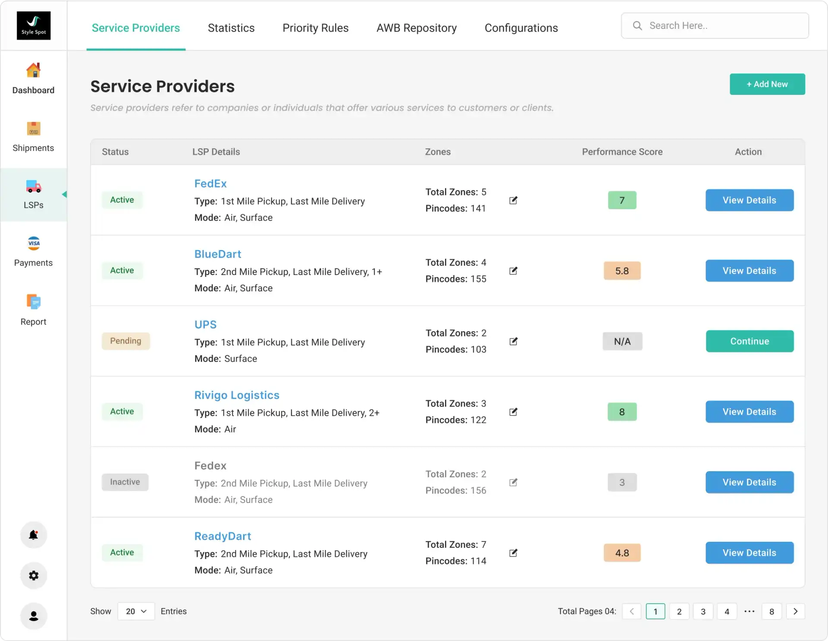The height and width of the screenshot is (641, 828).
Task: Click the search magnifier icon
Action: tap(637, 25)
